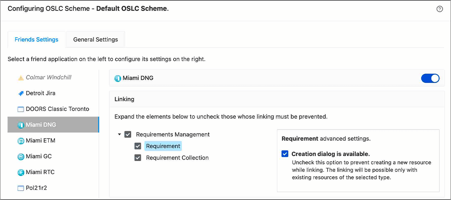This screenshot has height=200, width=451.
Task: Disable the Miami DNG friend toggle
Action: (x=430, y=78)
